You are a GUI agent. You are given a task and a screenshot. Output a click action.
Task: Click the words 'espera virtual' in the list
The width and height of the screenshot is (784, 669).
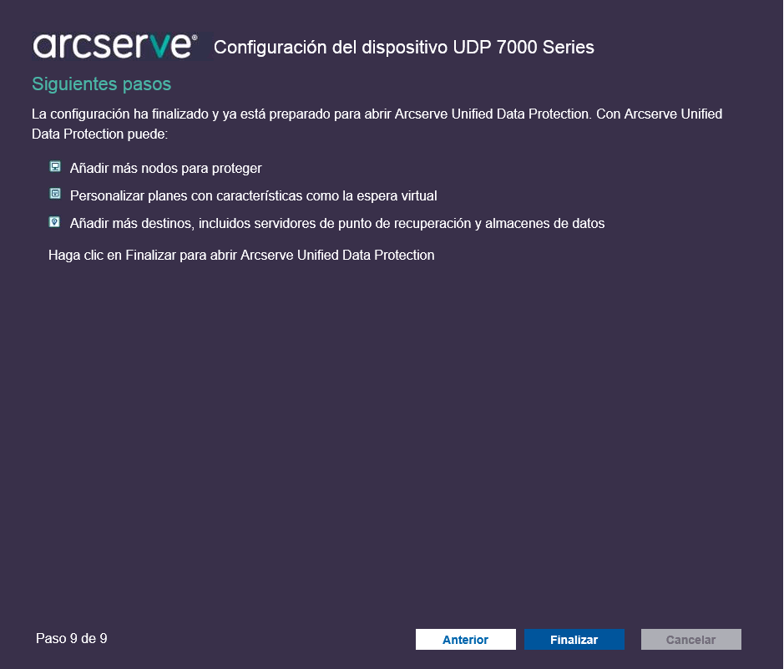click(x=397, y=196)
